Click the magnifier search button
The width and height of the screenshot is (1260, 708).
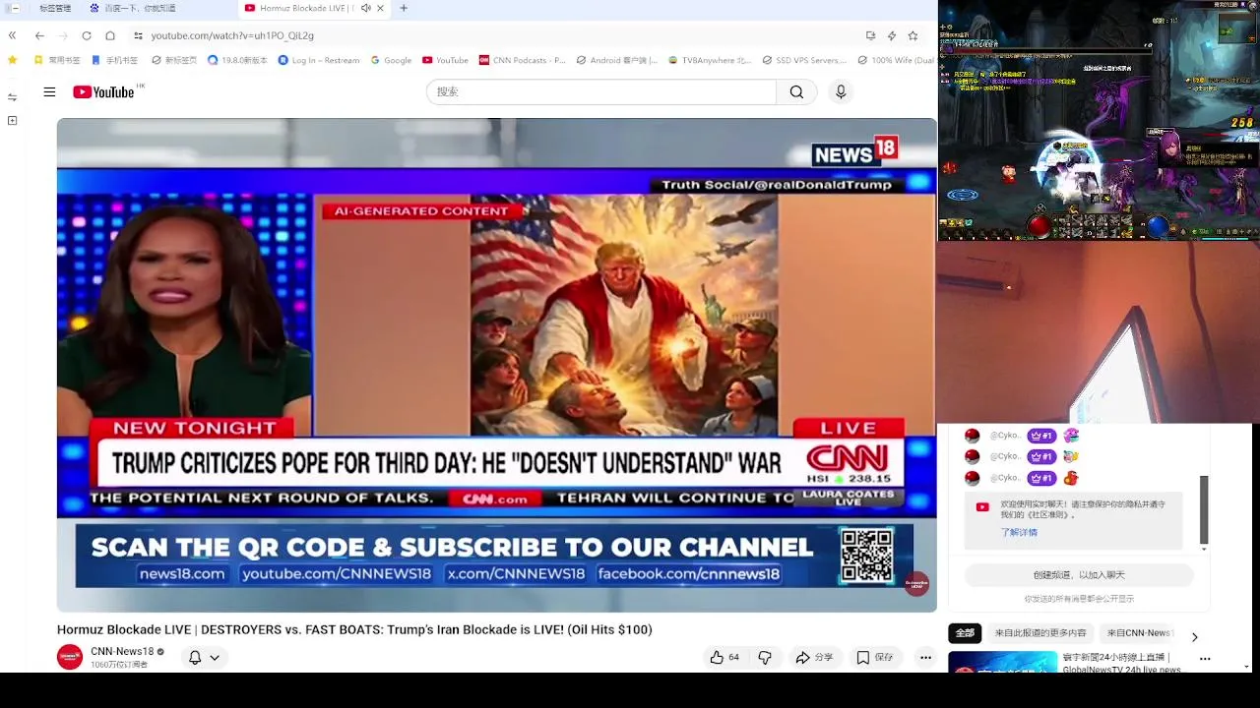[x=796, y=91]
